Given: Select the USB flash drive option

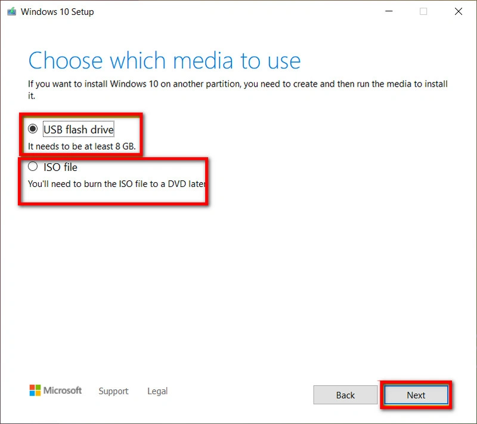Looking at the screenshot, I should tap(34, 128).
